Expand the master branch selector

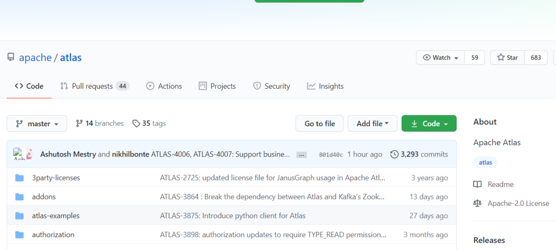(x=37, y=123)
